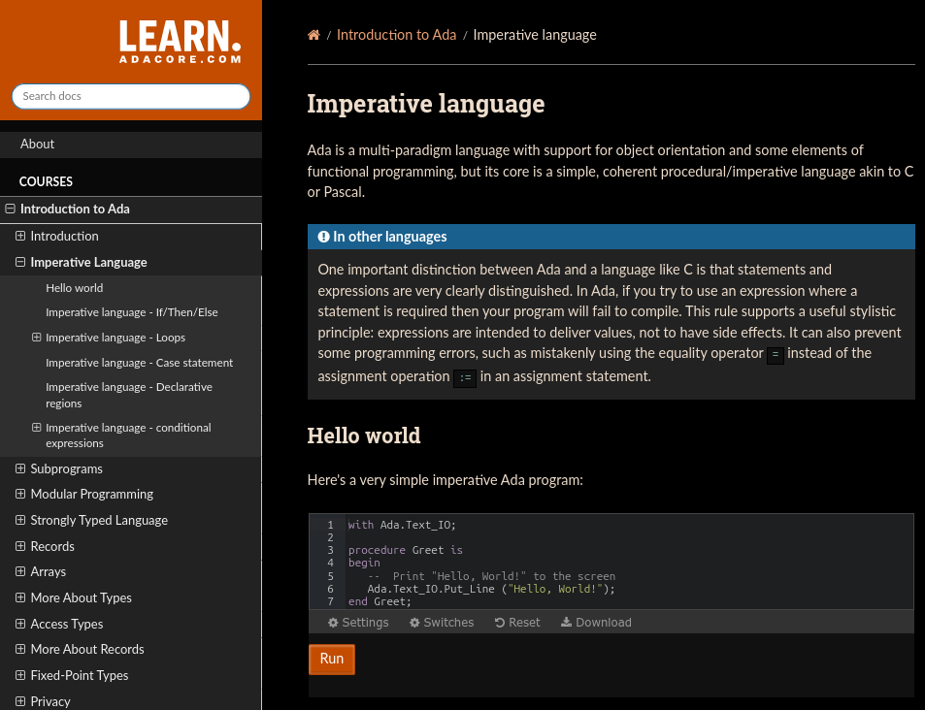
Task: Collapse the Imperative Language section
Action: click(20, 262)
